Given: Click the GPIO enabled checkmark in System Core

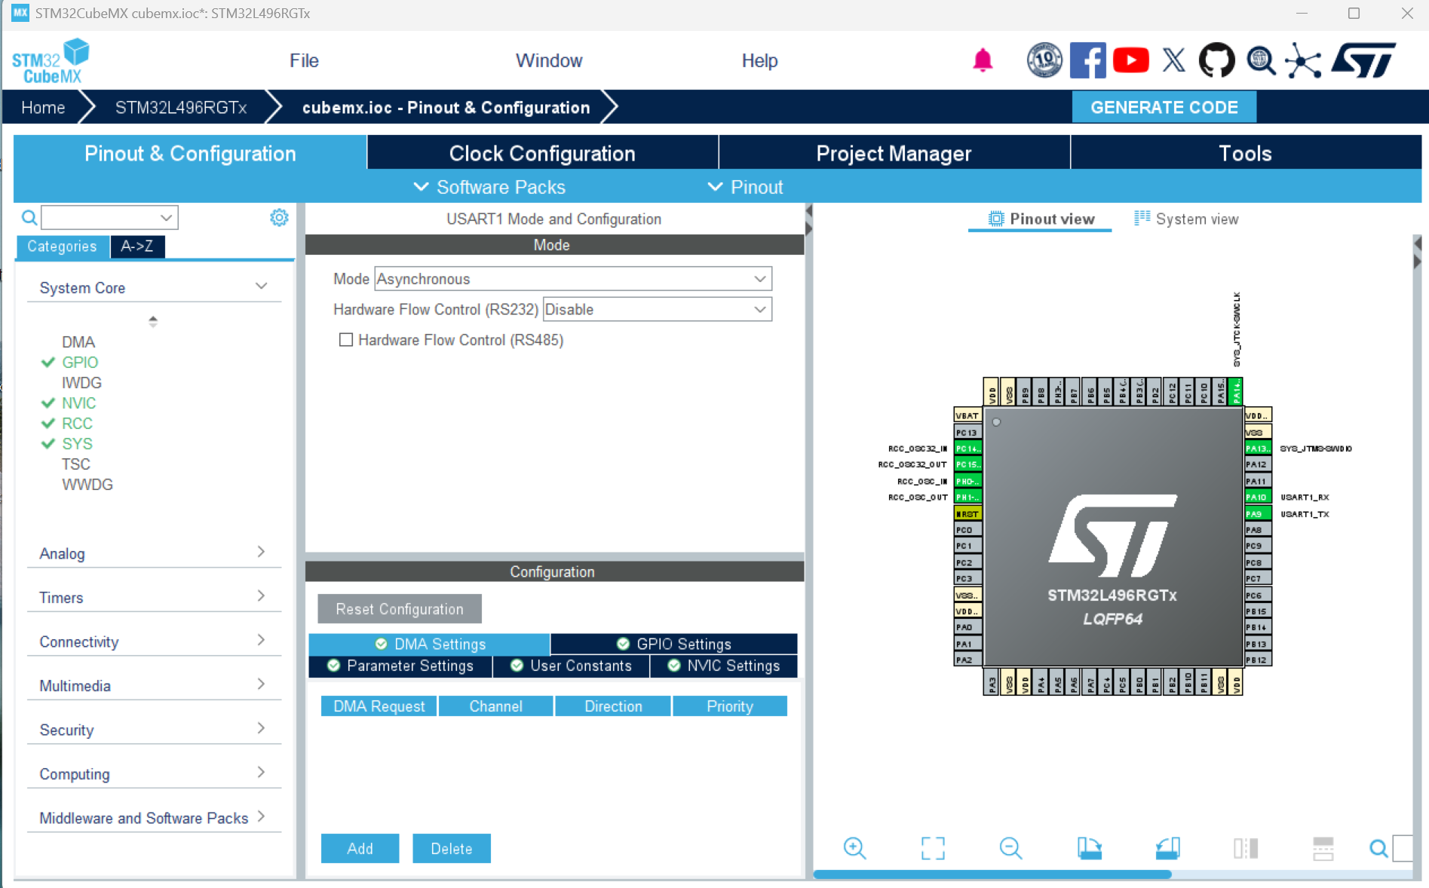Looking at the screenshot, I should click(48, 362).
